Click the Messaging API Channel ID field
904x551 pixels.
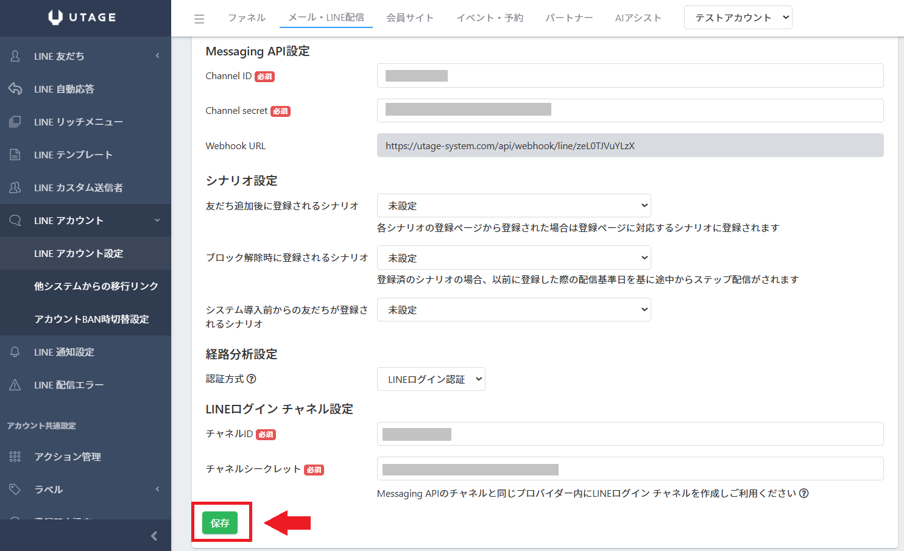tap(630, 75)
